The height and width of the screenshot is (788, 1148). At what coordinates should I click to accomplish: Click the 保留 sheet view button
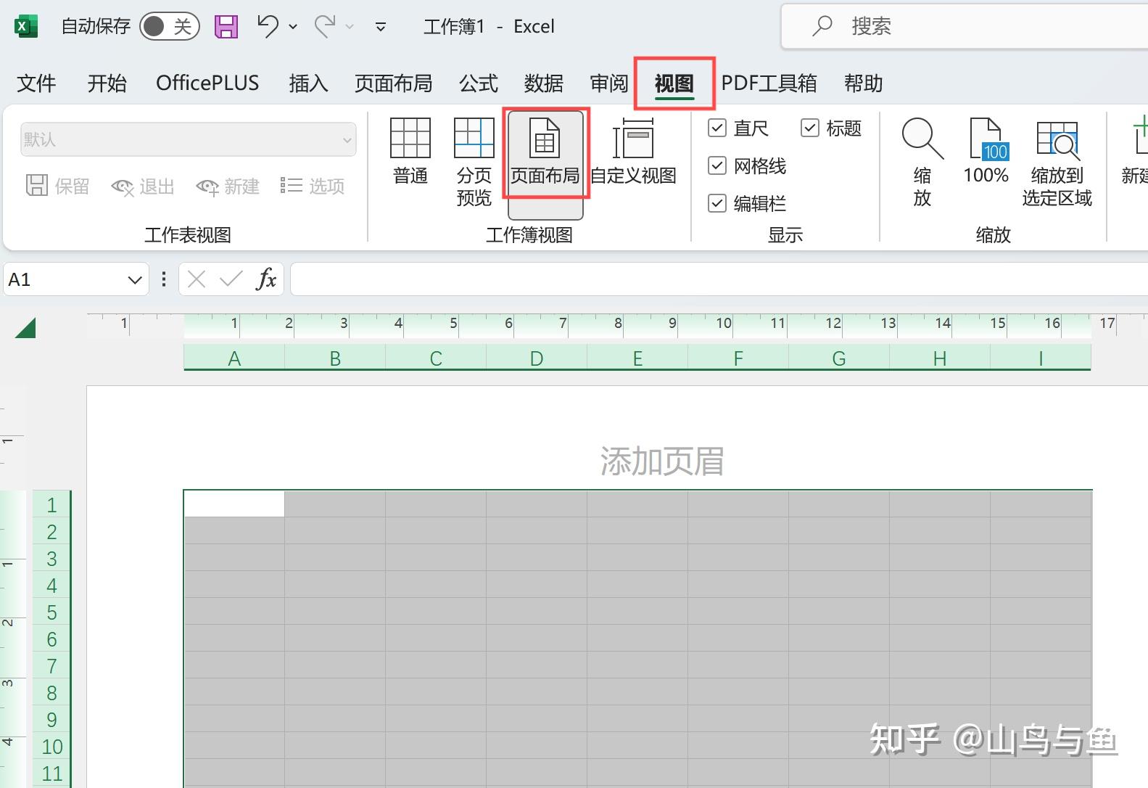pos(57,186)
